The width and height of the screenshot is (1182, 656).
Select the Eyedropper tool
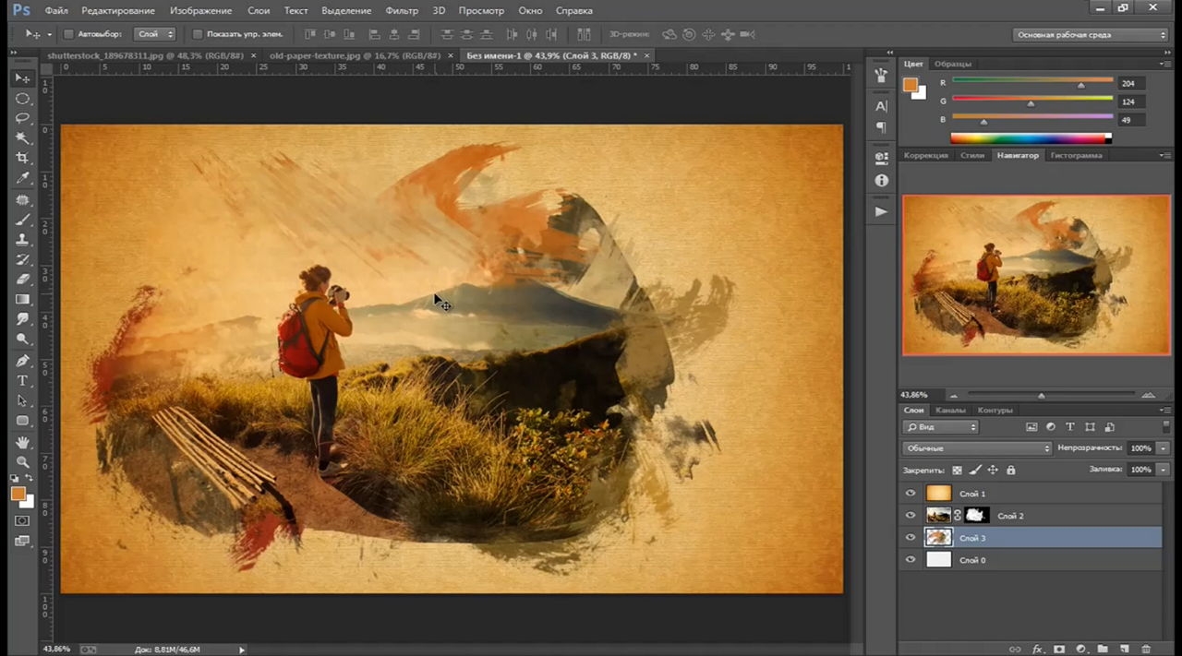[x=23, y=178]
